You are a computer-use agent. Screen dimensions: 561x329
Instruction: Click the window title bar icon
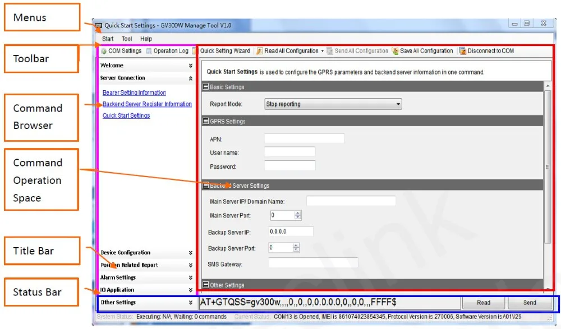pyautogui.click(x=99, y=25)
